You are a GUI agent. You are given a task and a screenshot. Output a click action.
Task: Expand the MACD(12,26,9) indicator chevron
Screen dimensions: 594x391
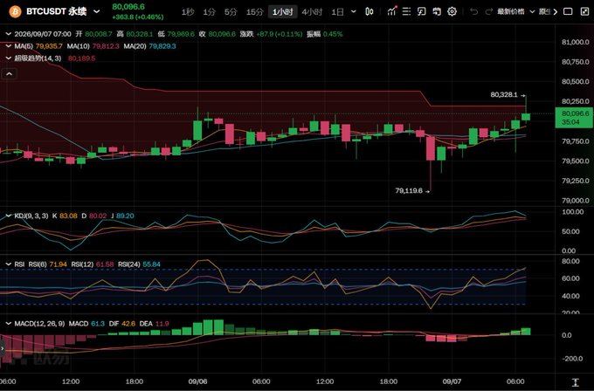tap(9, 324)
